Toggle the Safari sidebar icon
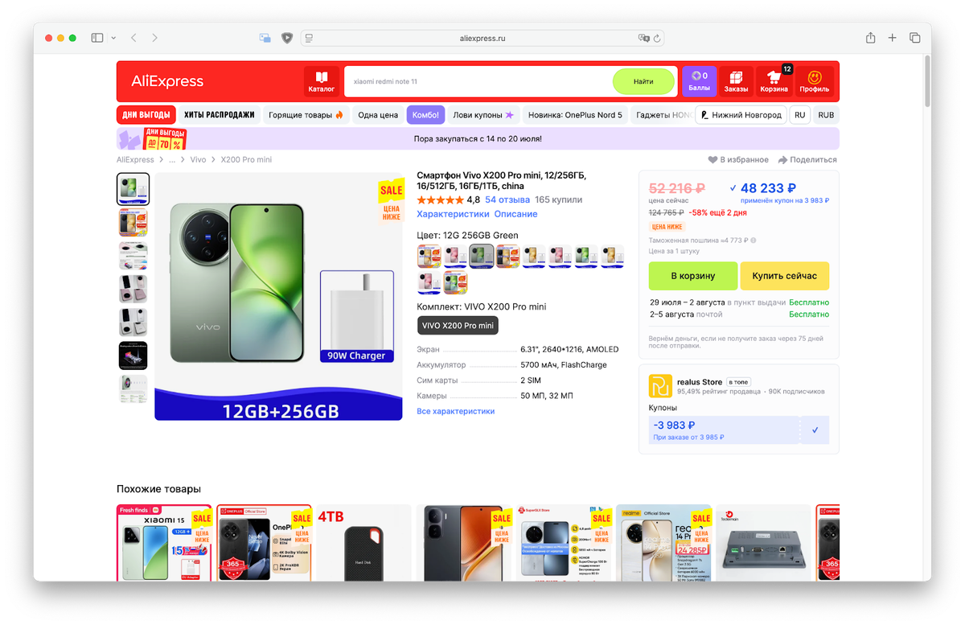965x625 pixels. (97, 38)
